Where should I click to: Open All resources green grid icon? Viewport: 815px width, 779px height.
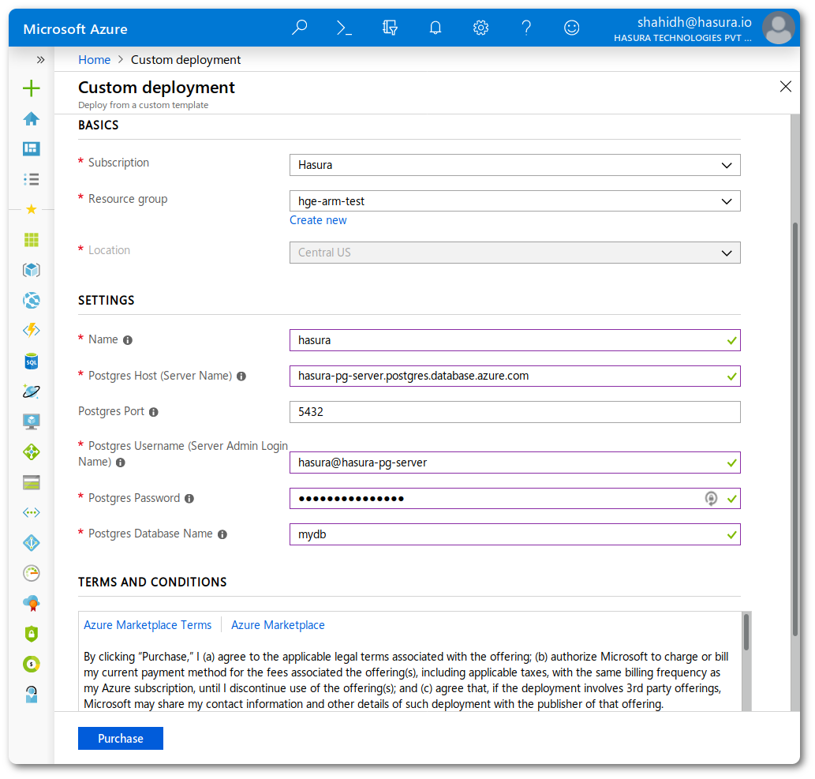tap(32, 240)
